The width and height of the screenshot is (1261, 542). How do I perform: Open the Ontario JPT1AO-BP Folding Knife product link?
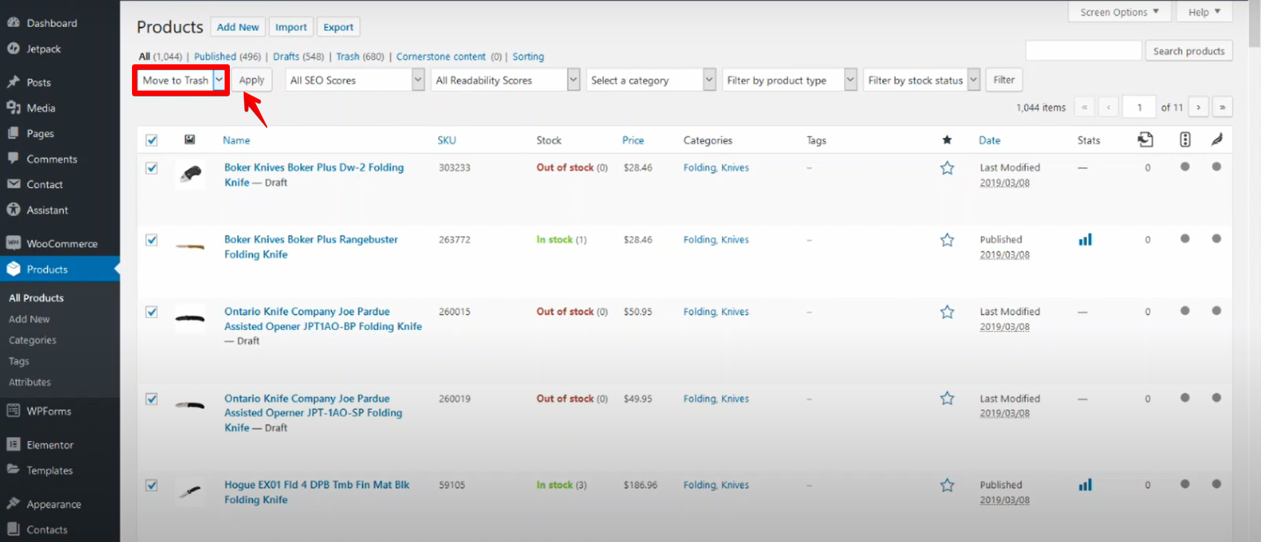(322, 319)
